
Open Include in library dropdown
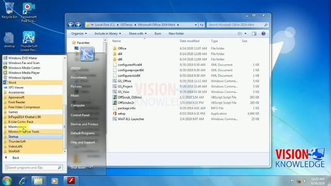point(108,34)
